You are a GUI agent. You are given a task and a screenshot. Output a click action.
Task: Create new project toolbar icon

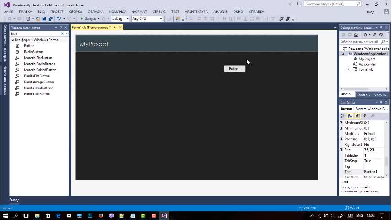(28, 18)
